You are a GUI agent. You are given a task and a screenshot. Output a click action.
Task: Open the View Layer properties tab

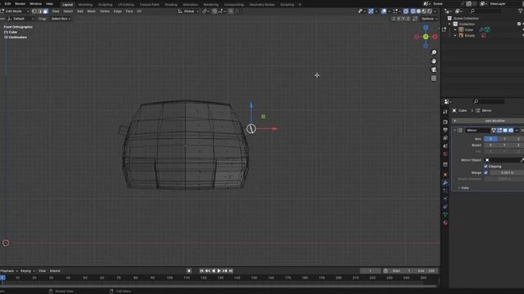pos(445,138)
